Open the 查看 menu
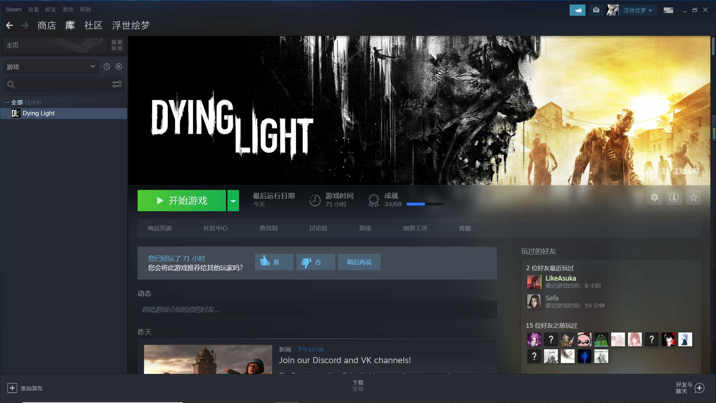Image resolution: width=716 pixels, height=403 pixels. 34,9
